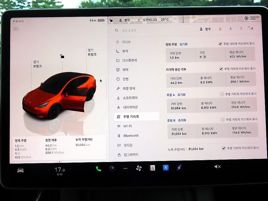Screen dimensions: 268x201
Task: Tap the download icon in settings header
Action: [220, 29]
